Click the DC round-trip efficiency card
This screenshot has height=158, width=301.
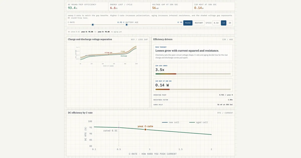(x=88, y=7)
